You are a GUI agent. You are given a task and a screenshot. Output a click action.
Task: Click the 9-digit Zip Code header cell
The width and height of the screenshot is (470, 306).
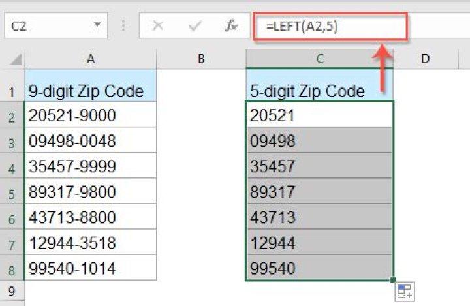point(90,91)
